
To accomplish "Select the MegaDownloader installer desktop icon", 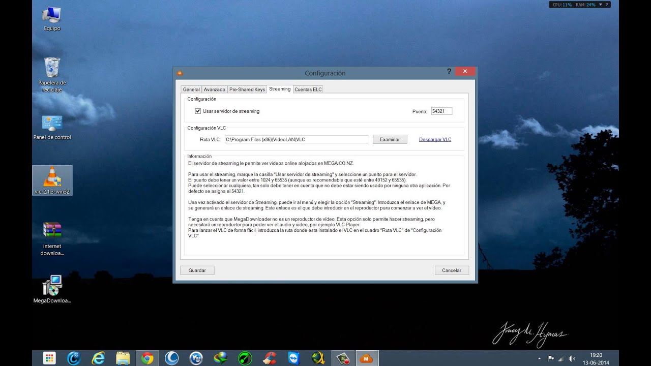I will 52,289.
